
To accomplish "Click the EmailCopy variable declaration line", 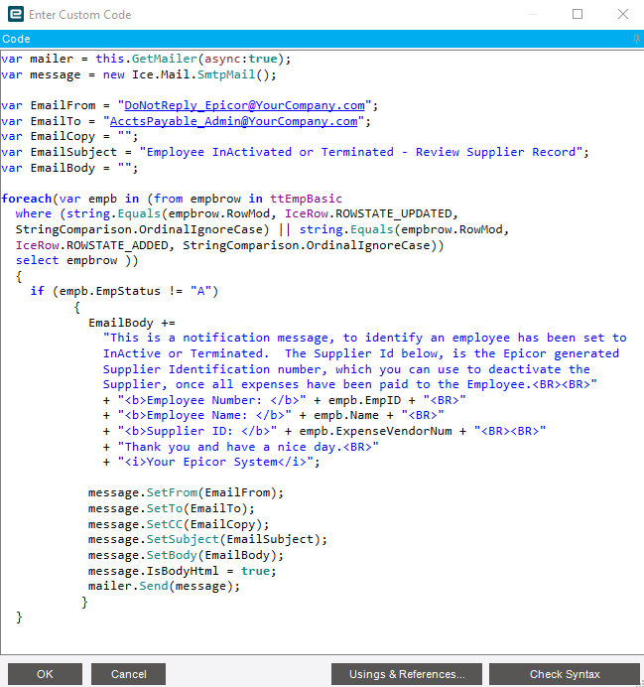I will point(69,137).
